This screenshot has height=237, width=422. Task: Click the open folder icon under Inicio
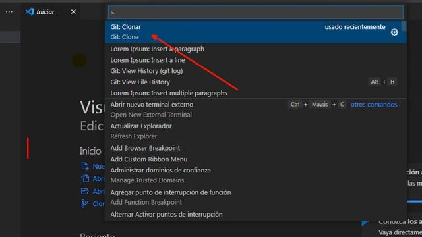(x=84, y=191)
